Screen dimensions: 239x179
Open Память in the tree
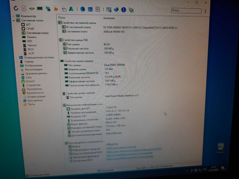pyautogui.click(x=29, y=37)
